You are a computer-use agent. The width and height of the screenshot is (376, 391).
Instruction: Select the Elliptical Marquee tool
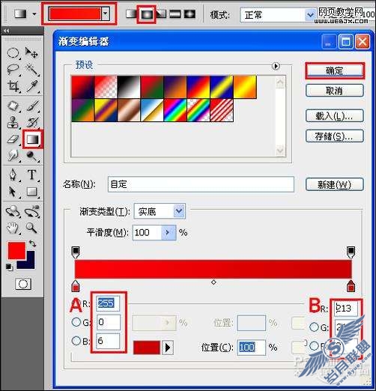pos(13,53)
